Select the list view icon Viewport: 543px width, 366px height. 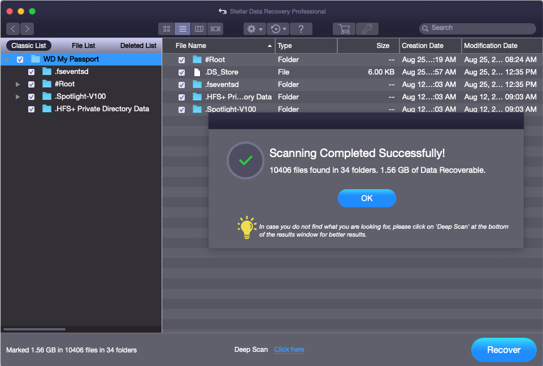tap(183, 29)
